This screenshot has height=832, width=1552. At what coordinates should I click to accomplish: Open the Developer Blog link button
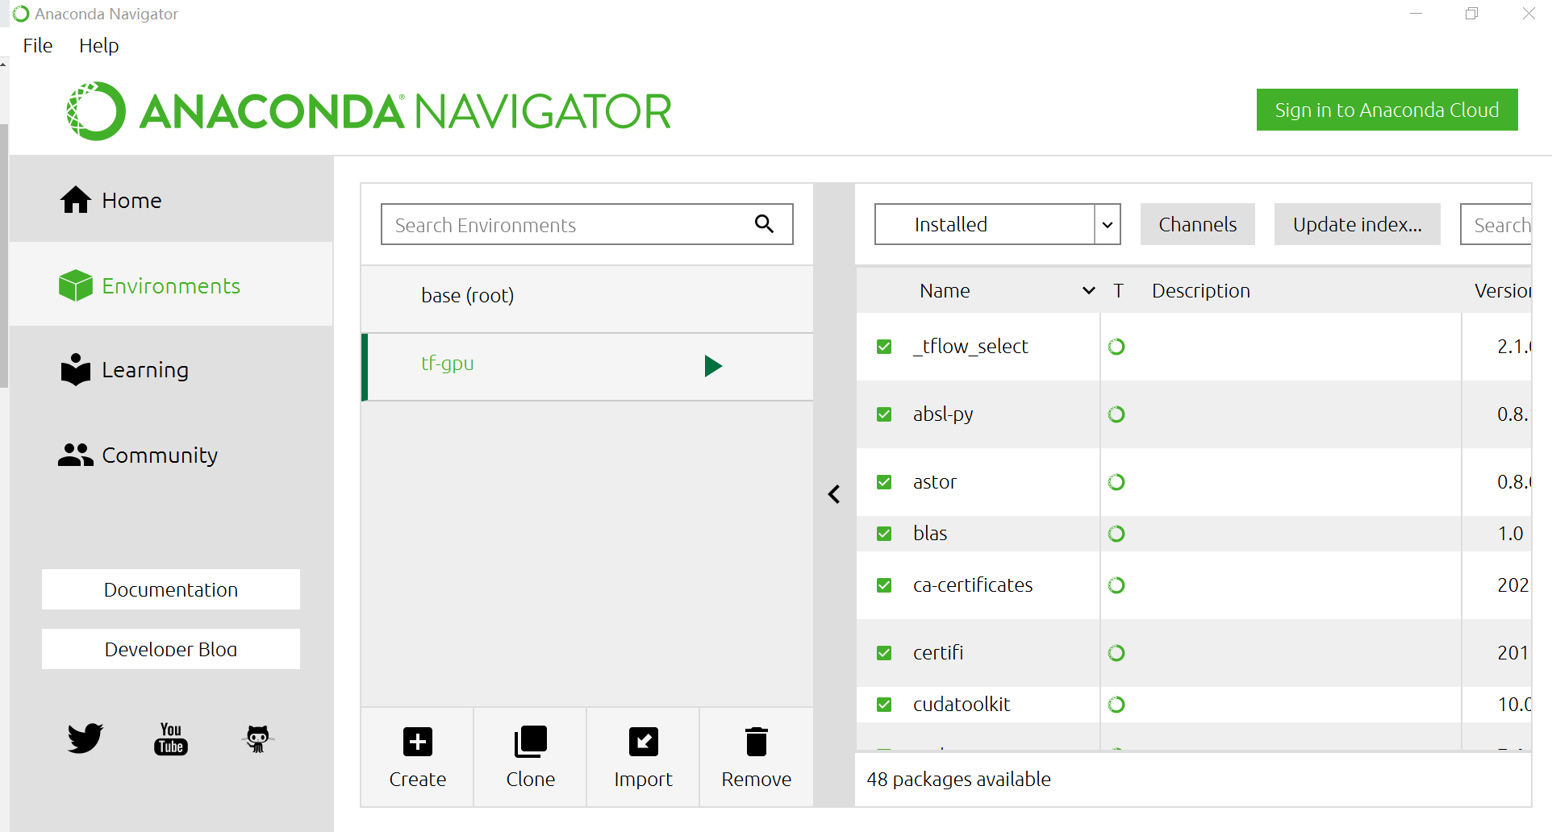(x=171, y=649)
